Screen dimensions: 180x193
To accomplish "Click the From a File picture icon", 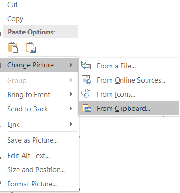I will click(x=86, y=65).
